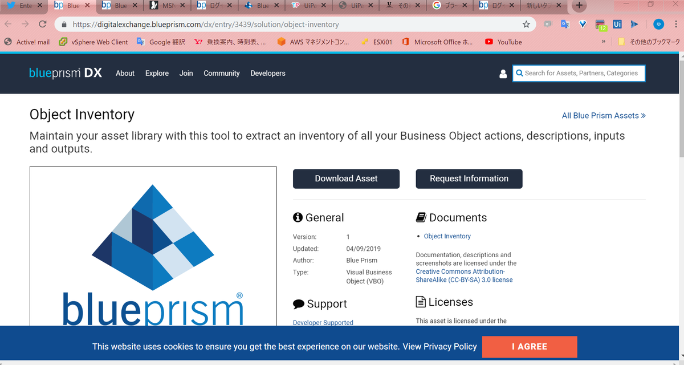Bookmark this page with the star icon
This screenshot has width=684, height=365.
coord(526,25)
